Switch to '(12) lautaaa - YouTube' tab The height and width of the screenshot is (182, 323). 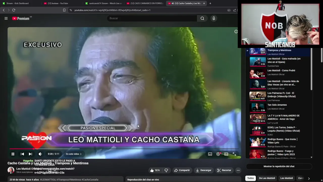pos(62,3)
